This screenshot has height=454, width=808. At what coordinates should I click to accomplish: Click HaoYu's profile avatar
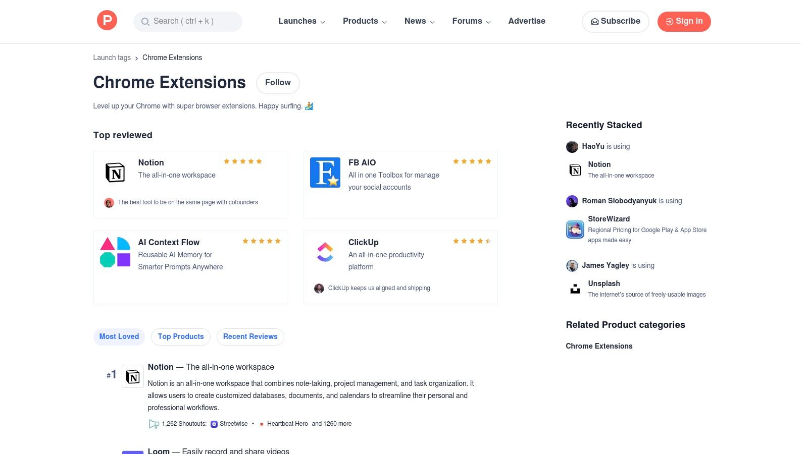572,147
